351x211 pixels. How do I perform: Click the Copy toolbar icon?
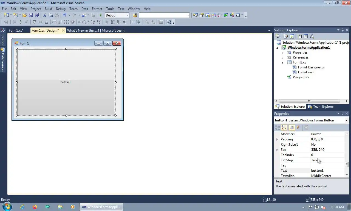coord(50,15)
